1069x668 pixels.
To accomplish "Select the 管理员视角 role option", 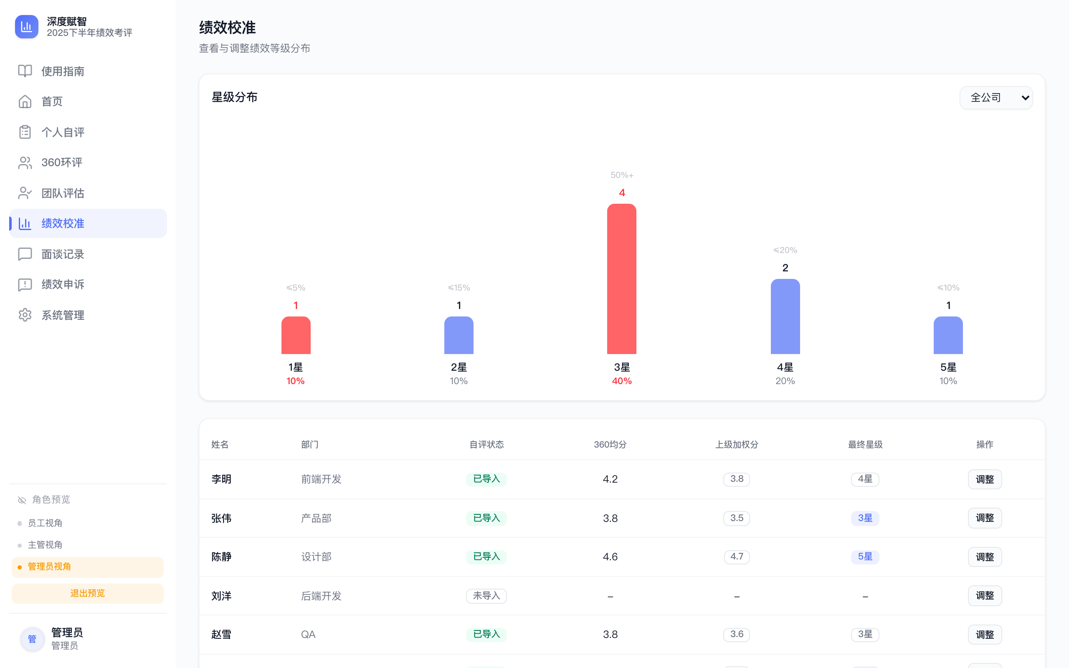I will [49, 567].
